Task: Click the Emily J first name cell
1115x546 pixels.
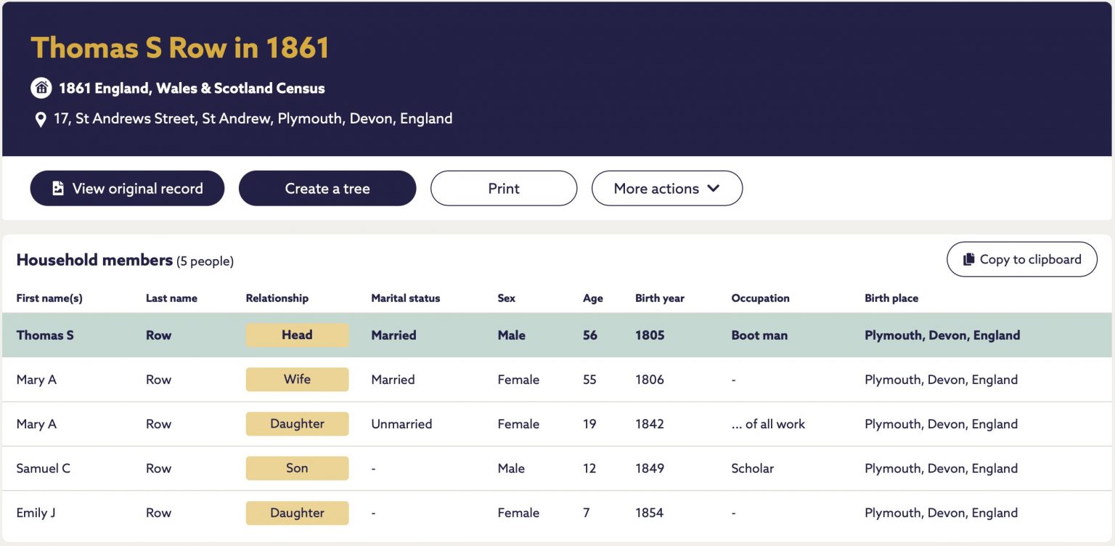Action: [36, 513]
